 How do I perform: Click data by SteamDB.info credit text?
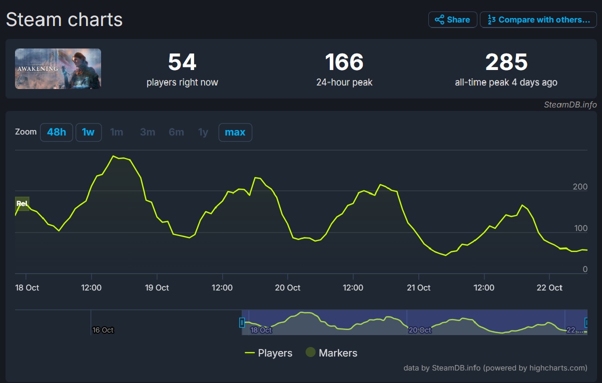point(495,368)
